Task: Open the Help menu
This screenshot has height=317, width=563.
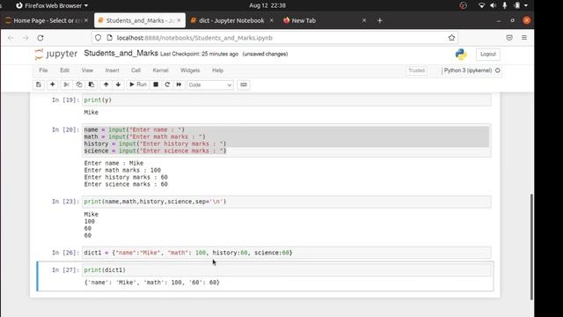Action: (x=217, y=70)
